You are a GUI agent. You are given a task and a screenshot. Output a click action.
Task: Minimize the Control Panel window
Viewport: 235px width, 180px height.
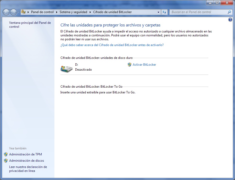pos(210,3)
